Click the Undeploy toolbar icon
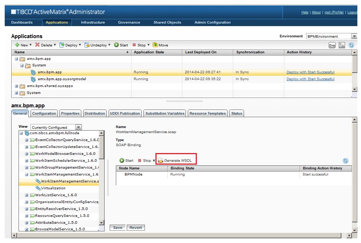This screenshot has width=361, height=243. (x=87, y=45)
